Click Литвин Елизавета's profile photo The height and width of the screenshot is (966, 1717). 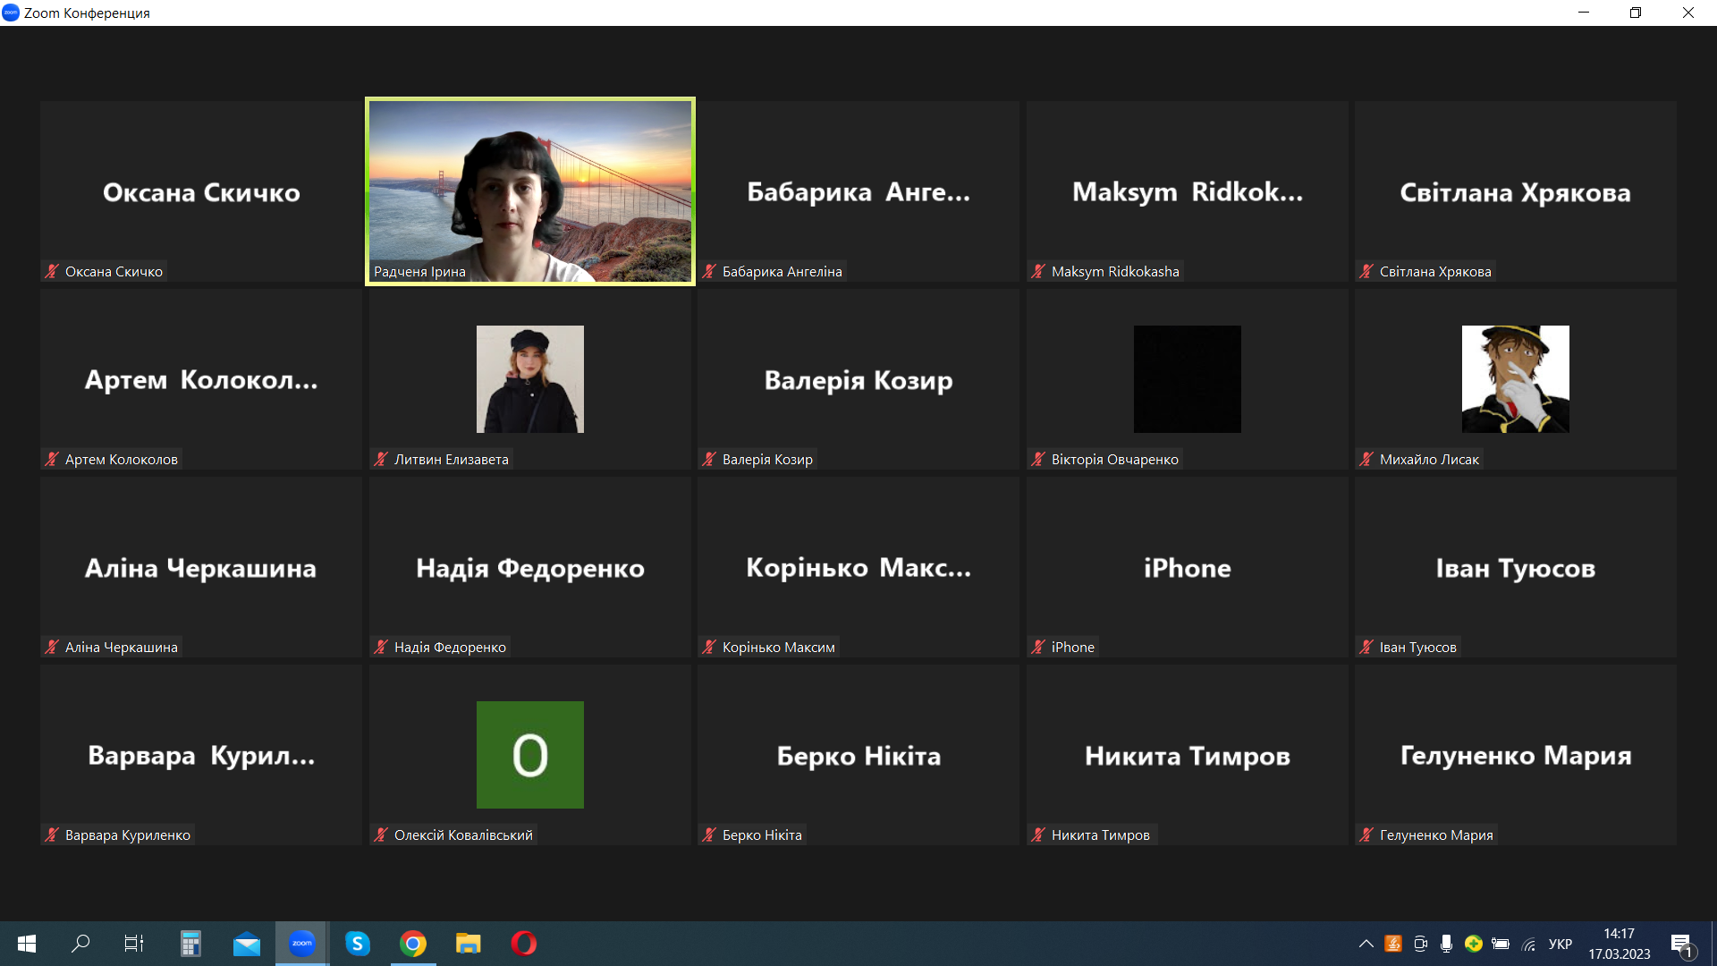[530, 379]
